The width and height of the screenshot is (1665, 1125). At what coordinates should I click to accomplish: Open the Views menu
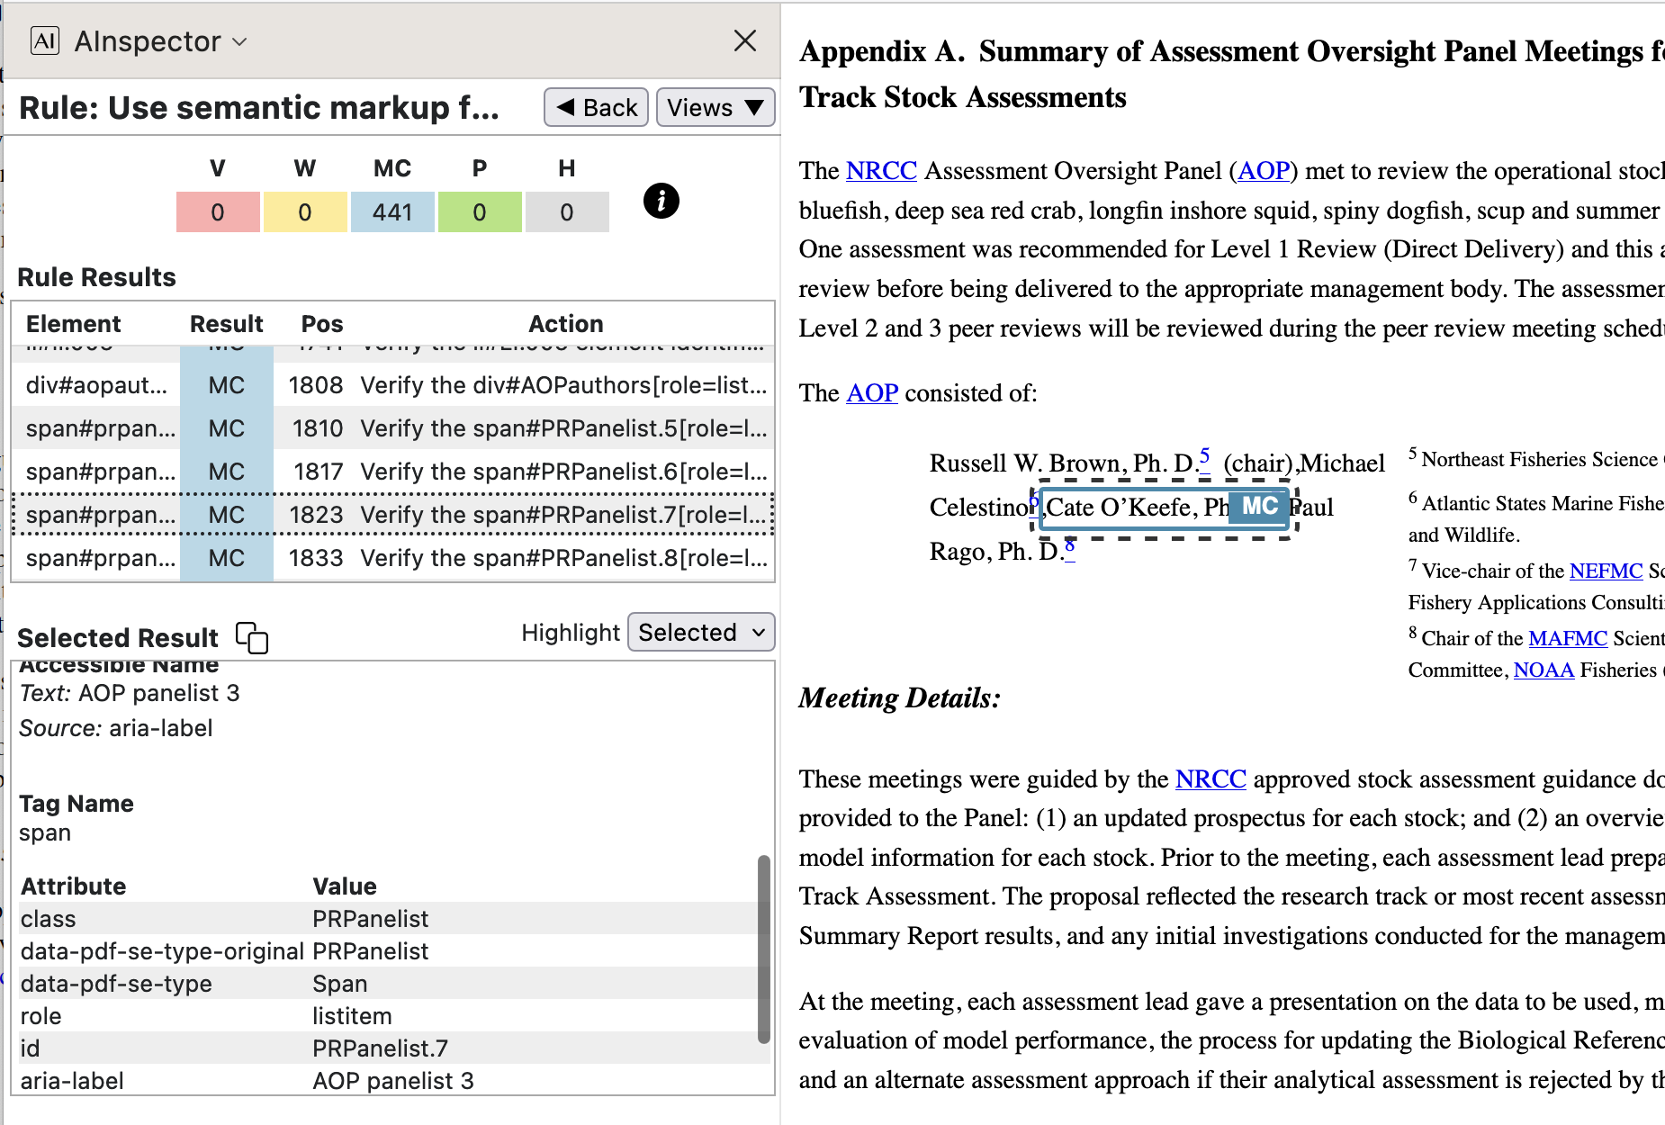(715, 108)
